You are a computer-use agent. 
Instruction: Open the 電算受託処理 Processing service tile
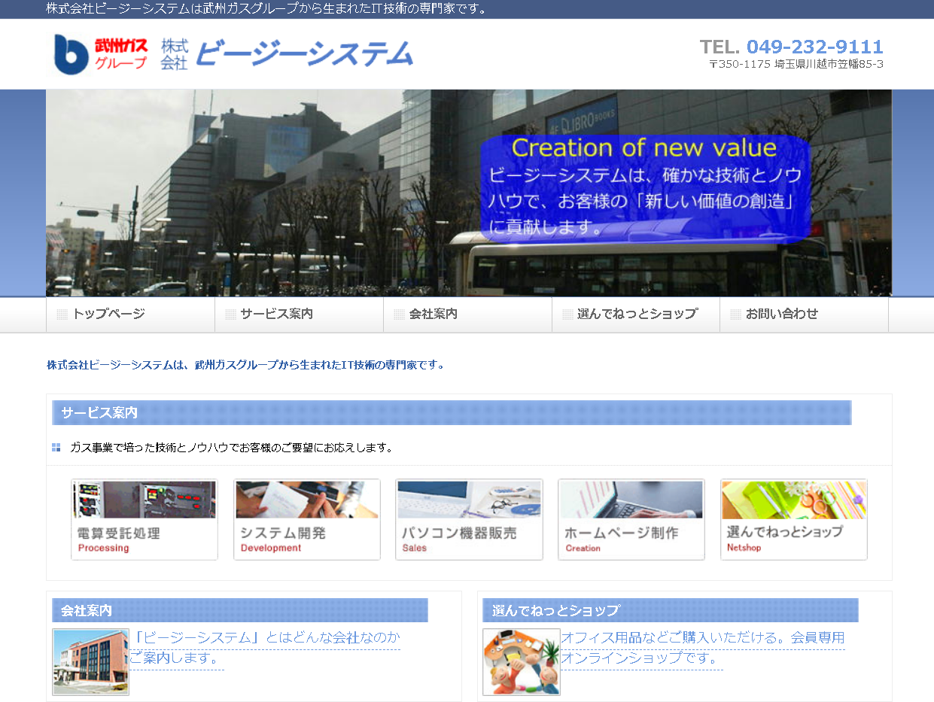click(x=145, y=520)
